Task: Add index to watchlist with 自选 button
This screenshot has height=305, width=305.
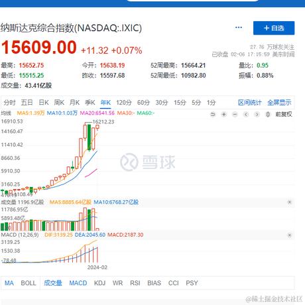Action: [274, 28]
